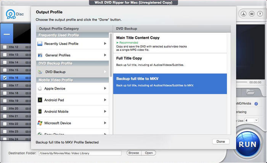Image resolution: width=267 pixels, height=163 pixels.
Task: Click the Browse button
Action: point(133,153)
